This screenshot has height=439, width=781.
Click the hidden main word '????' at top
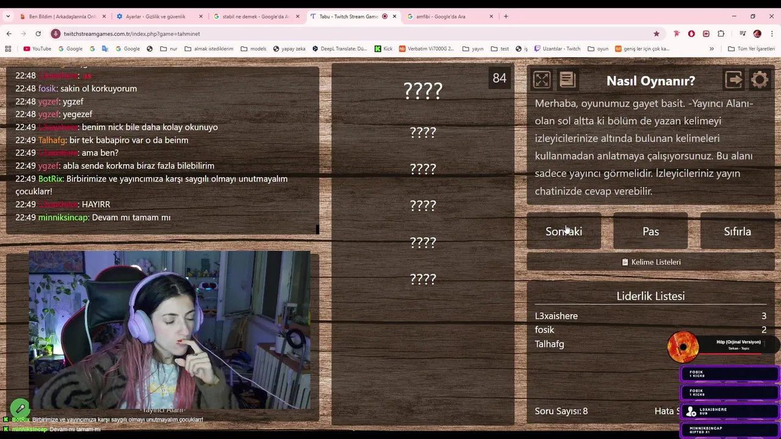[x=423, y=91]
